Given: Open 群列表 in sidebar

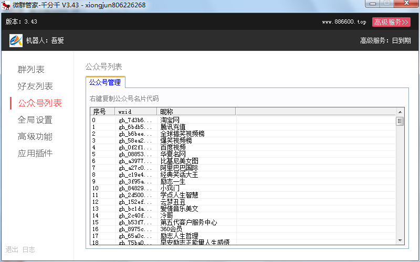Looking at the screenshot, I should click(x=31, y=70).
